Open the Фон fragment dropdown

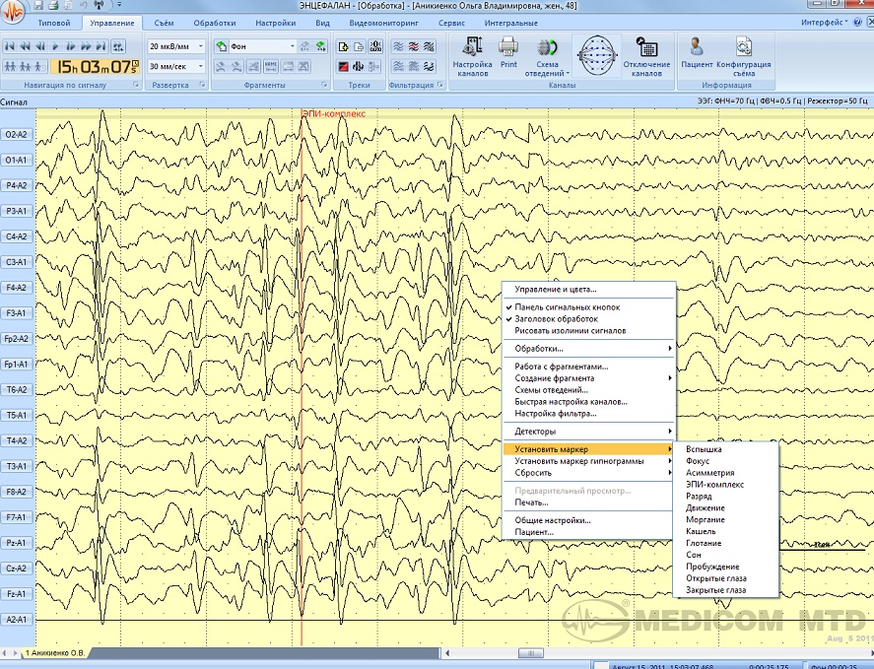point(292,46)
